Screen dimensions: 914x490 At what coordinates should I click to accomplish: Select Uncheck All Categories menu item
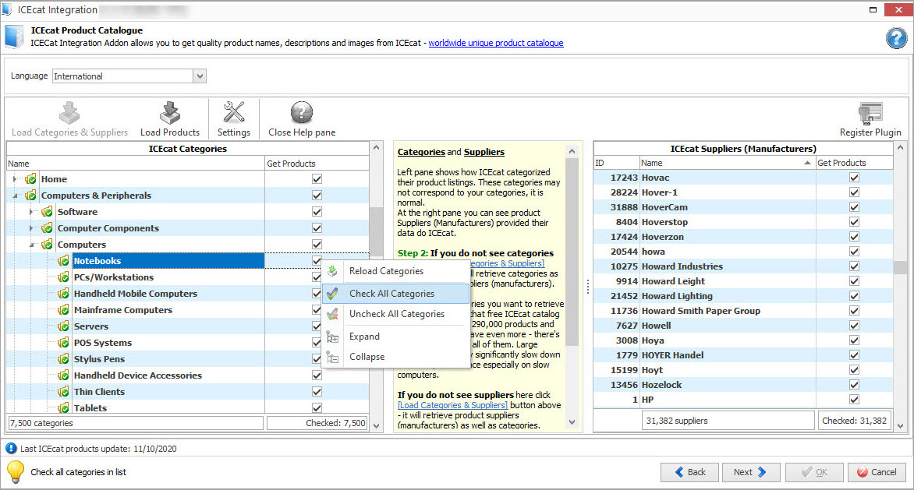[x=396, y=314]
